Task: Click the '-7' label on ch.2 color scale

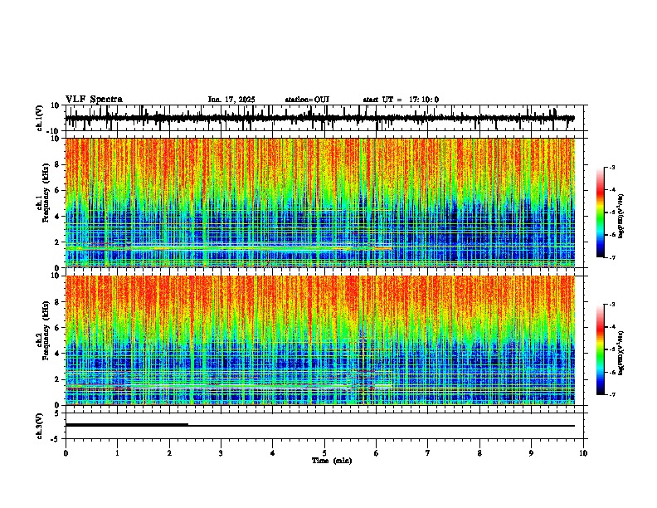Action: click(612, 394)
